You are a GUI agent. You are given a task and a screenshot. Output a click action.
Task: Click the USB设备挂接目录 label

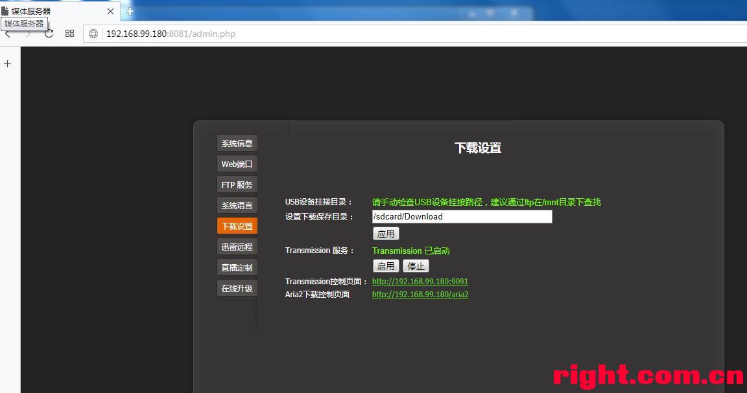pyautogui.click(x=319, y=202)
